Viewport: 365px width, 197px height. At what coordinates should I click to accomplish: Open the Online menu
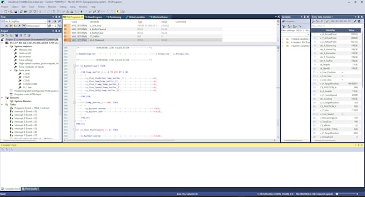[41, 7]
